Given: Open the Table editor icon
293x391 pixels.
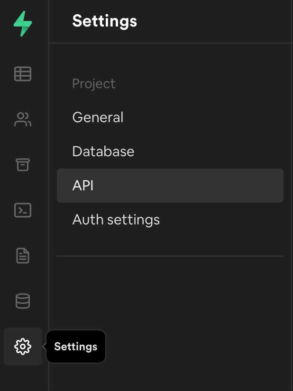Looking at the screenshot, I should pos(23,74).
